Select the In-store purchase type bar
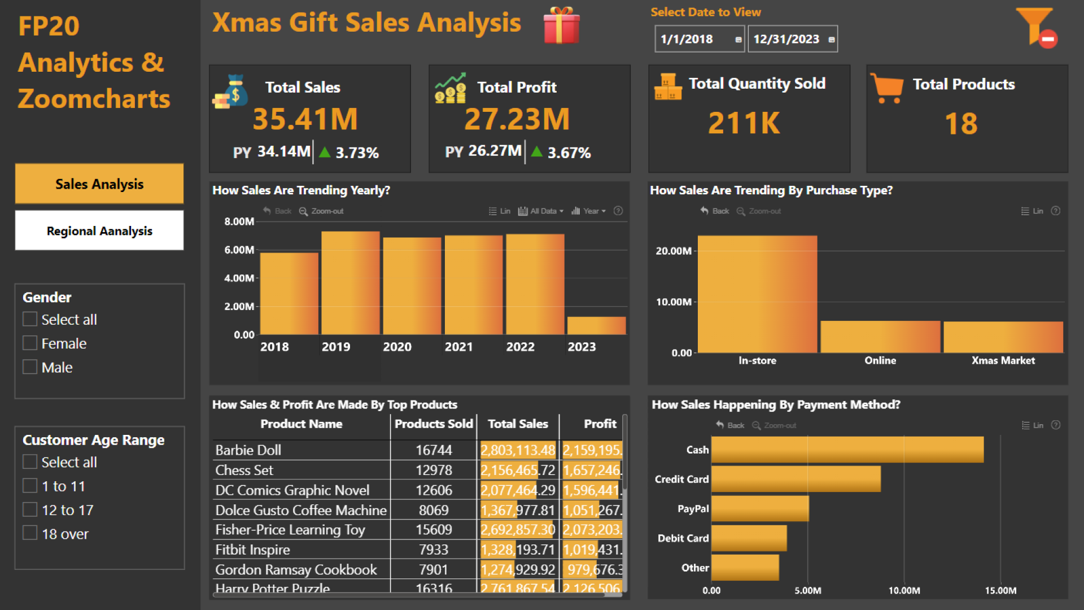Screen dimensions: 1084x610 [x=758, y=294]
